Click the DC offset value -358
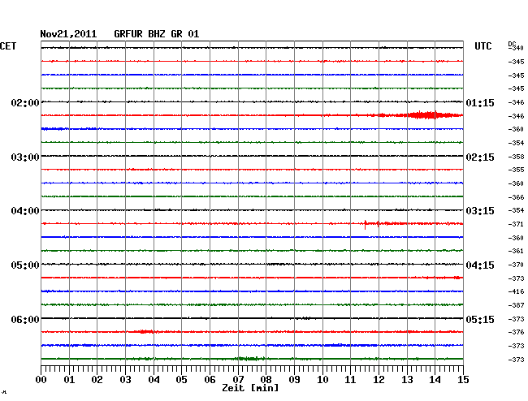The width and height of the screenshot is (528, 401). click(x=516, y=157)
